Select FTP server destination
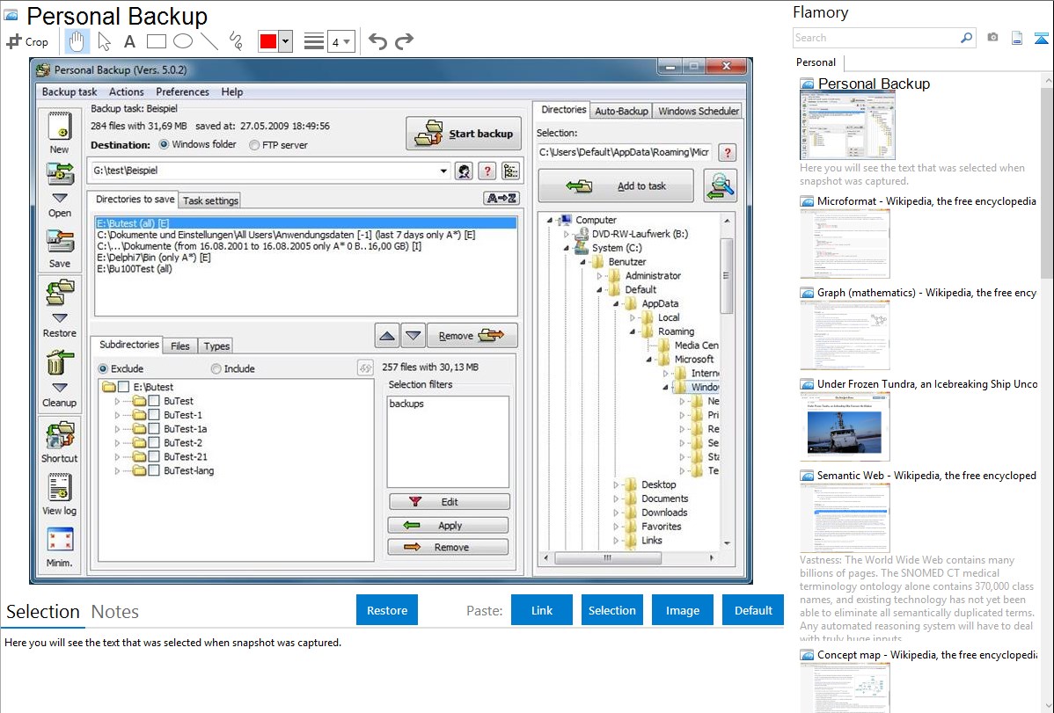Screen dimensions: 1054x713 coord(254,145)
